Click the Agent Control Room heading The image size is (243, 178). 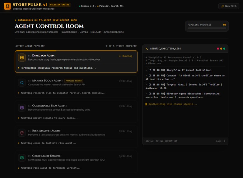[x=49, y=26]
